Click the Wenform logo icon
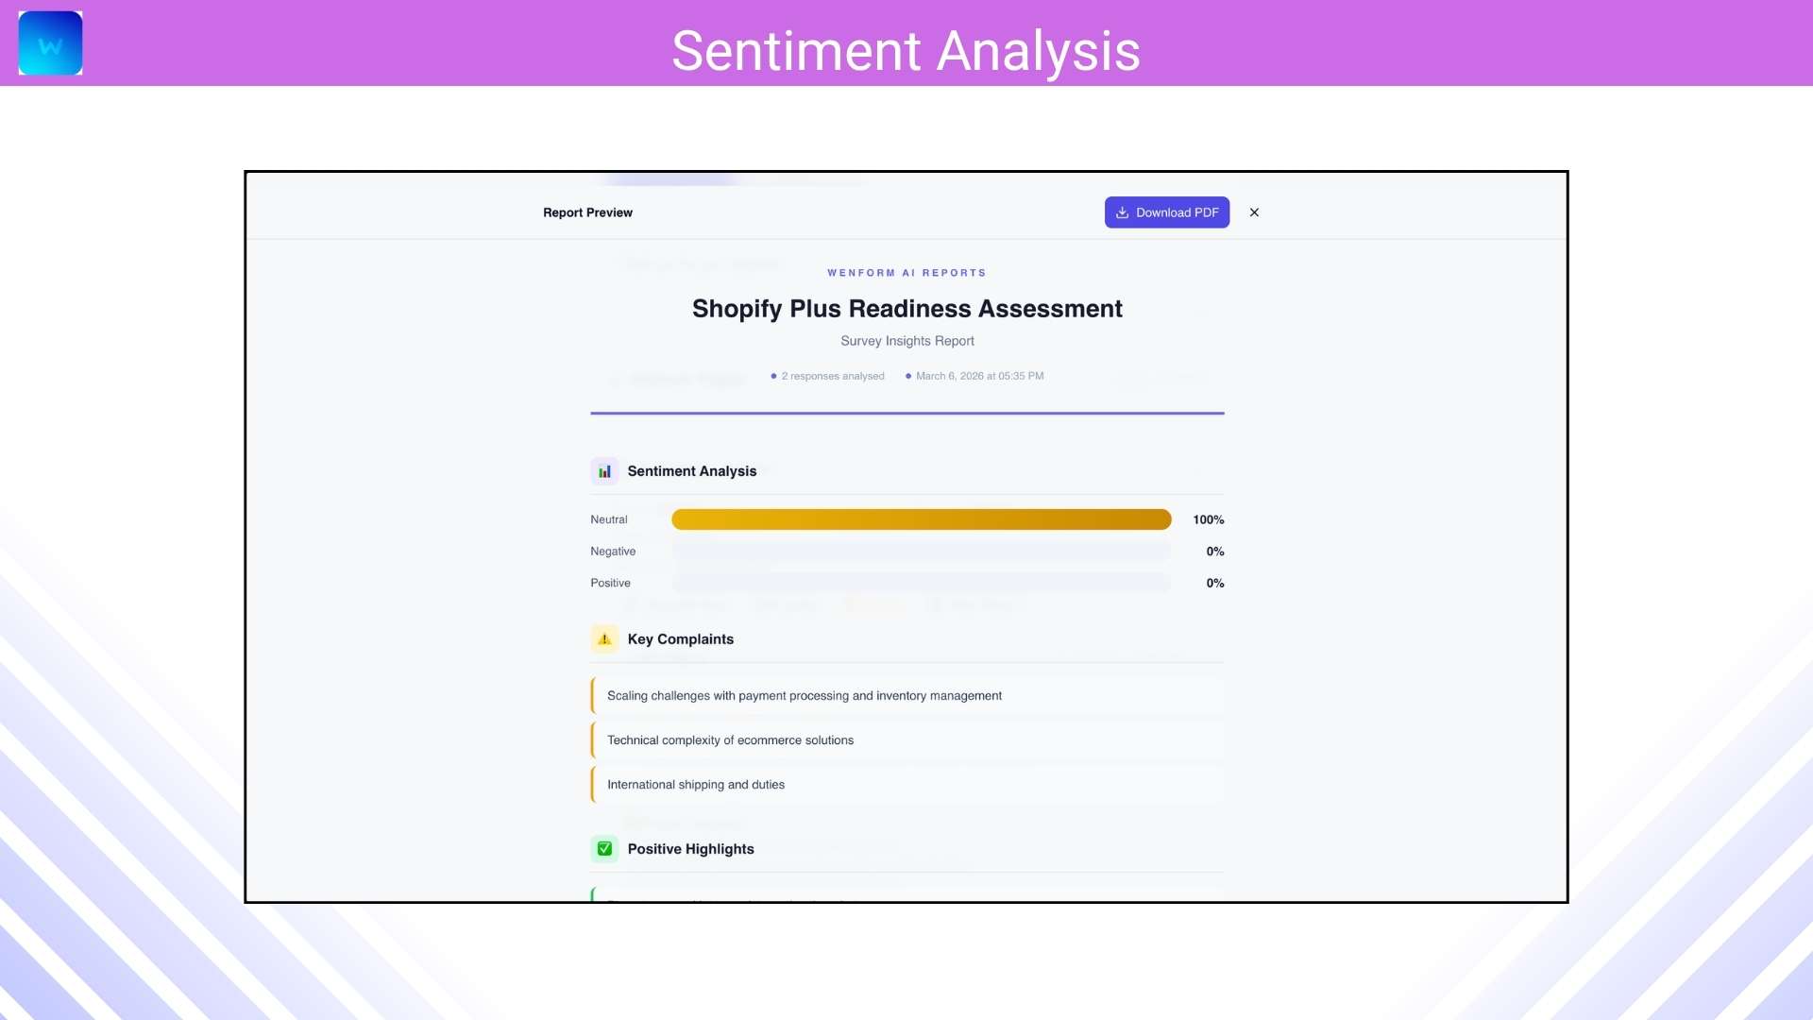The width and height of the screenshot is (1813, 1020). (x=50, y=42)
